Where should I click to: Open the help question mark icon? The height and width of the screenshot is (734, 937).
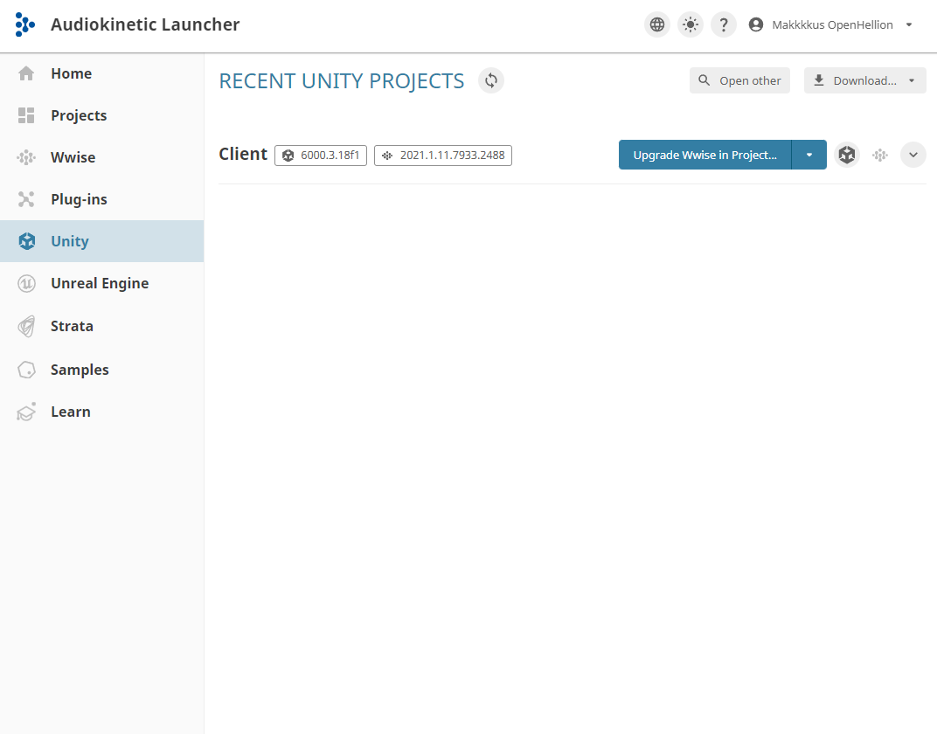tap(723, 24)
